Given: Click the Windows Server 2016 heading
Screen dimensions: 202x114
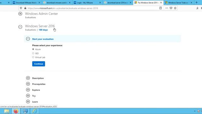Looking at the screenshot, I should click(40, 26).
